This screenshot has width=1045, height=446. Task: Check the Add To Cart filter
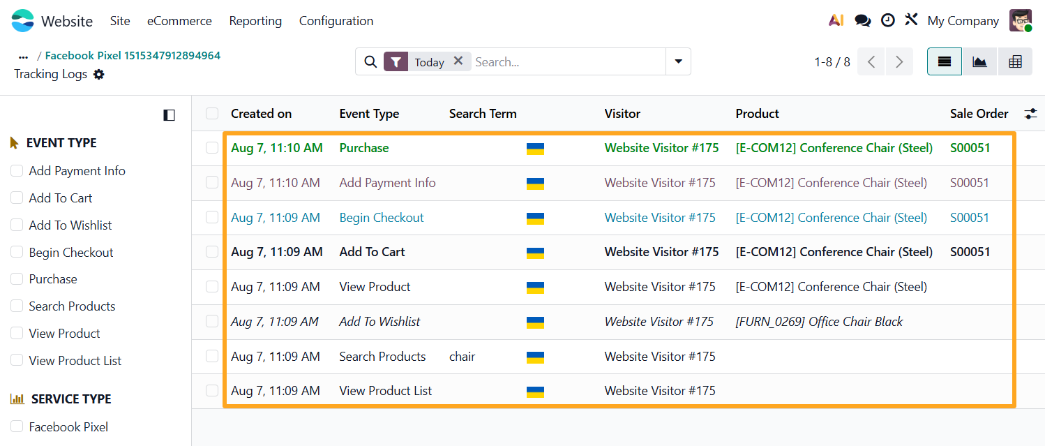(x=17, y=198)
